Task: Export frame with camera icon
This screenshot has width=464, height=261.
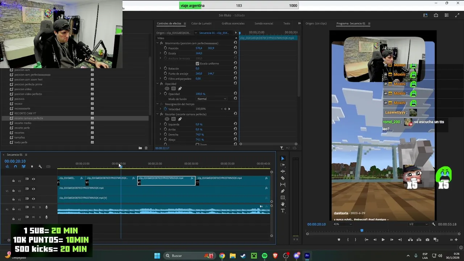Action: click(x=427, y=240)
